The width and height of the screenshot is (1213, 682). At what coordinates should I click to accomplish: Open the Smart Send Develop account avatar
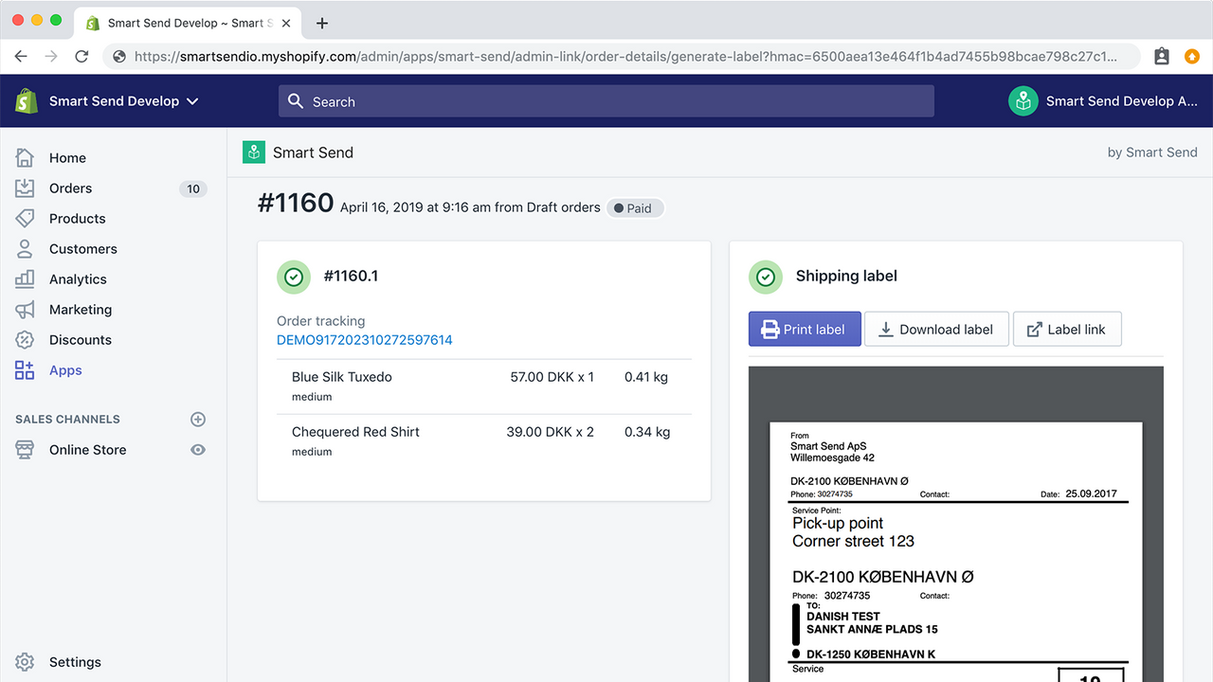(1023, 101)
